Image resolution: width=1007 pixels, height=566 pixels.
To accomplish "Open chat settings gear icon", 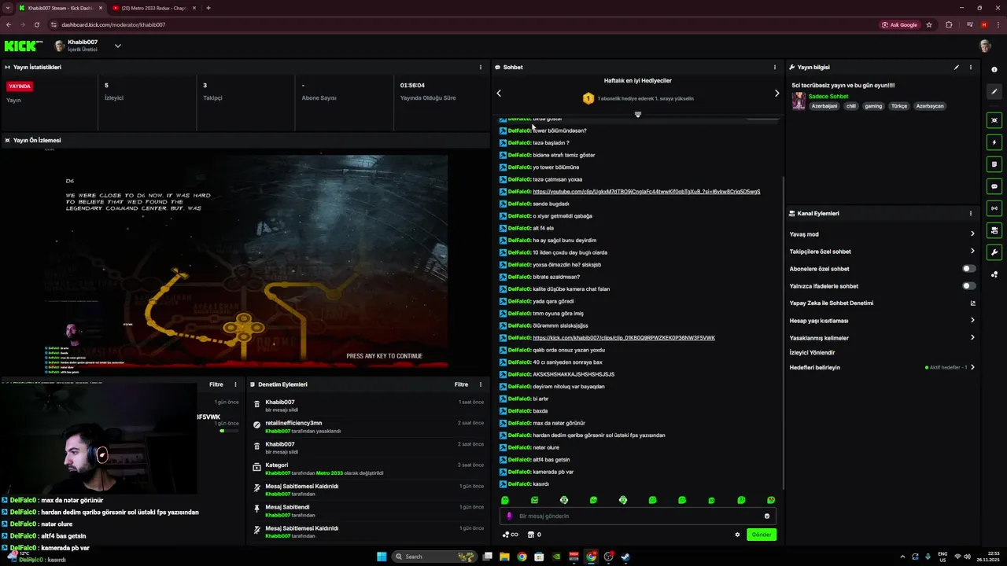I will click(x=737, y=535).
